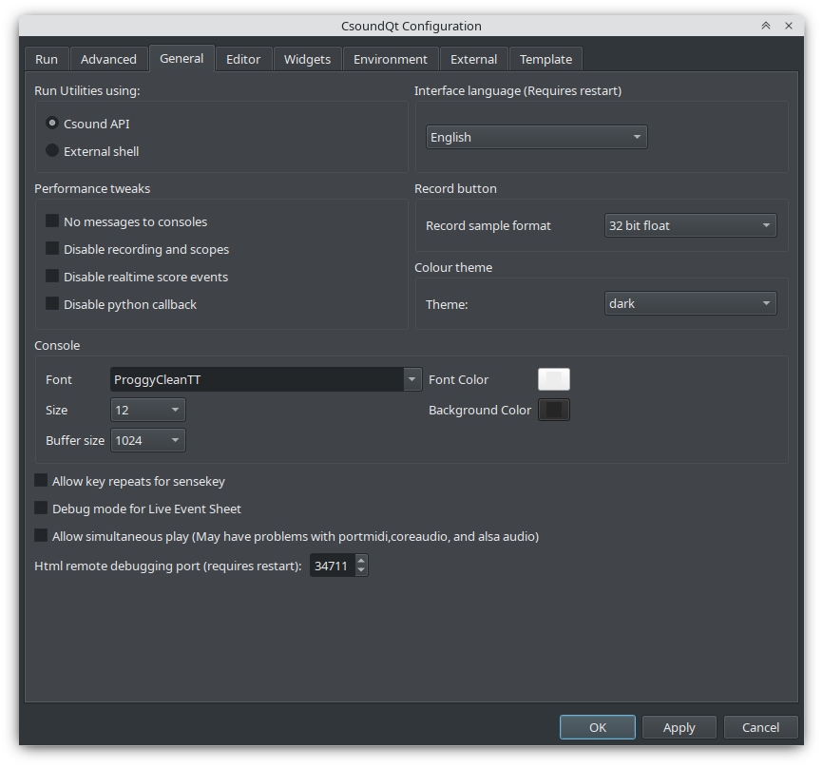The image size is (823, 768).
Task: Open the Background Color swatch
Action: tap(554, 410)
